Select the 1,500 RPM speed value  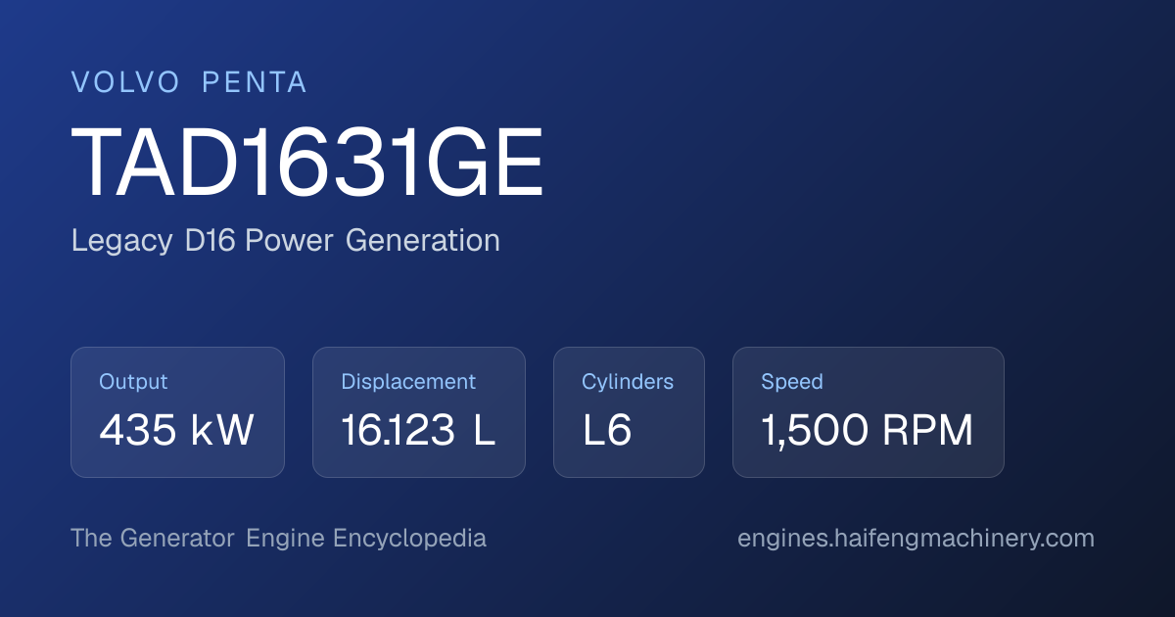pyautogui.click(x=868, y=431)
